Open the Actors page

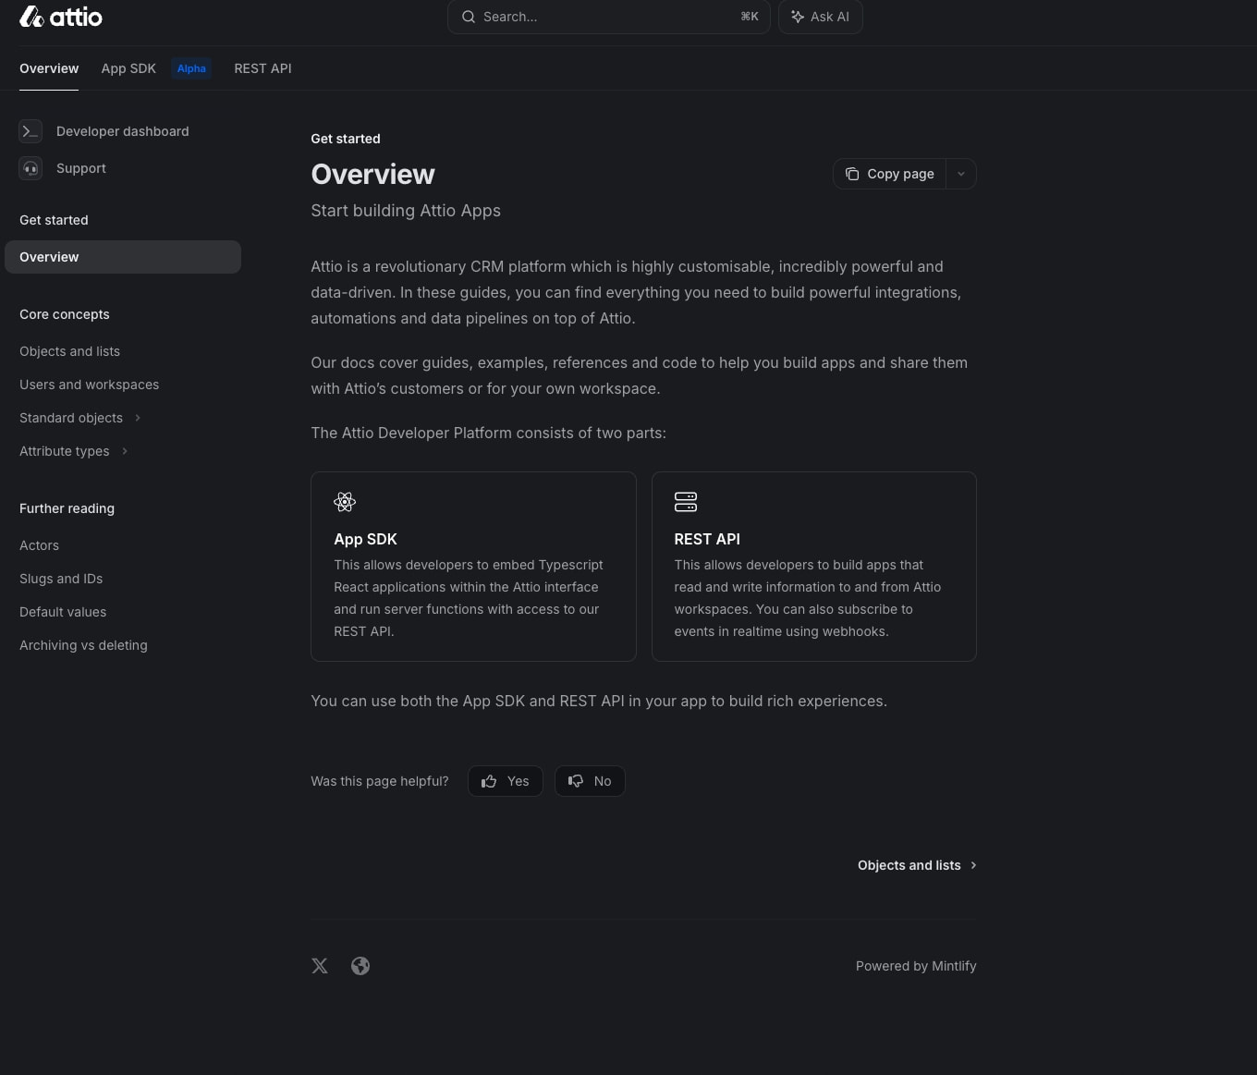pyautogui.click(x=39, y=545)
